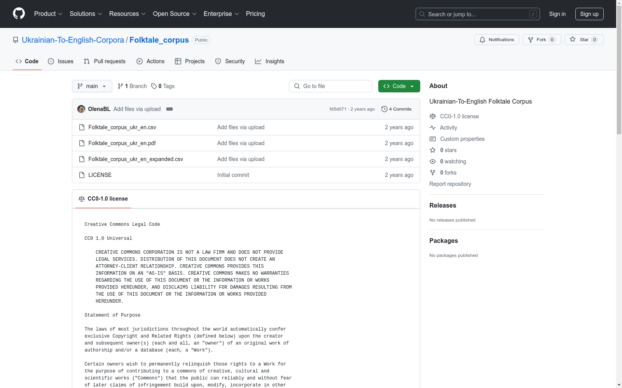The height and width of the screenshot is (388, 622).
Task: Open commit hash fd5d071
Action: tap(338, 109)
